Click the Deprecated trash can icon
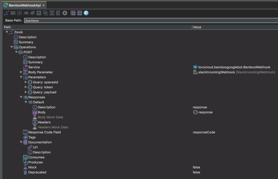278x179 pixels. [25, 172]
